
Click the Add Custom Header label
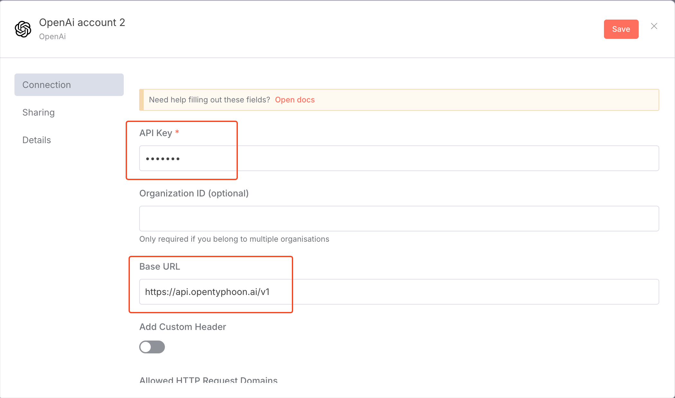point(183,327)
